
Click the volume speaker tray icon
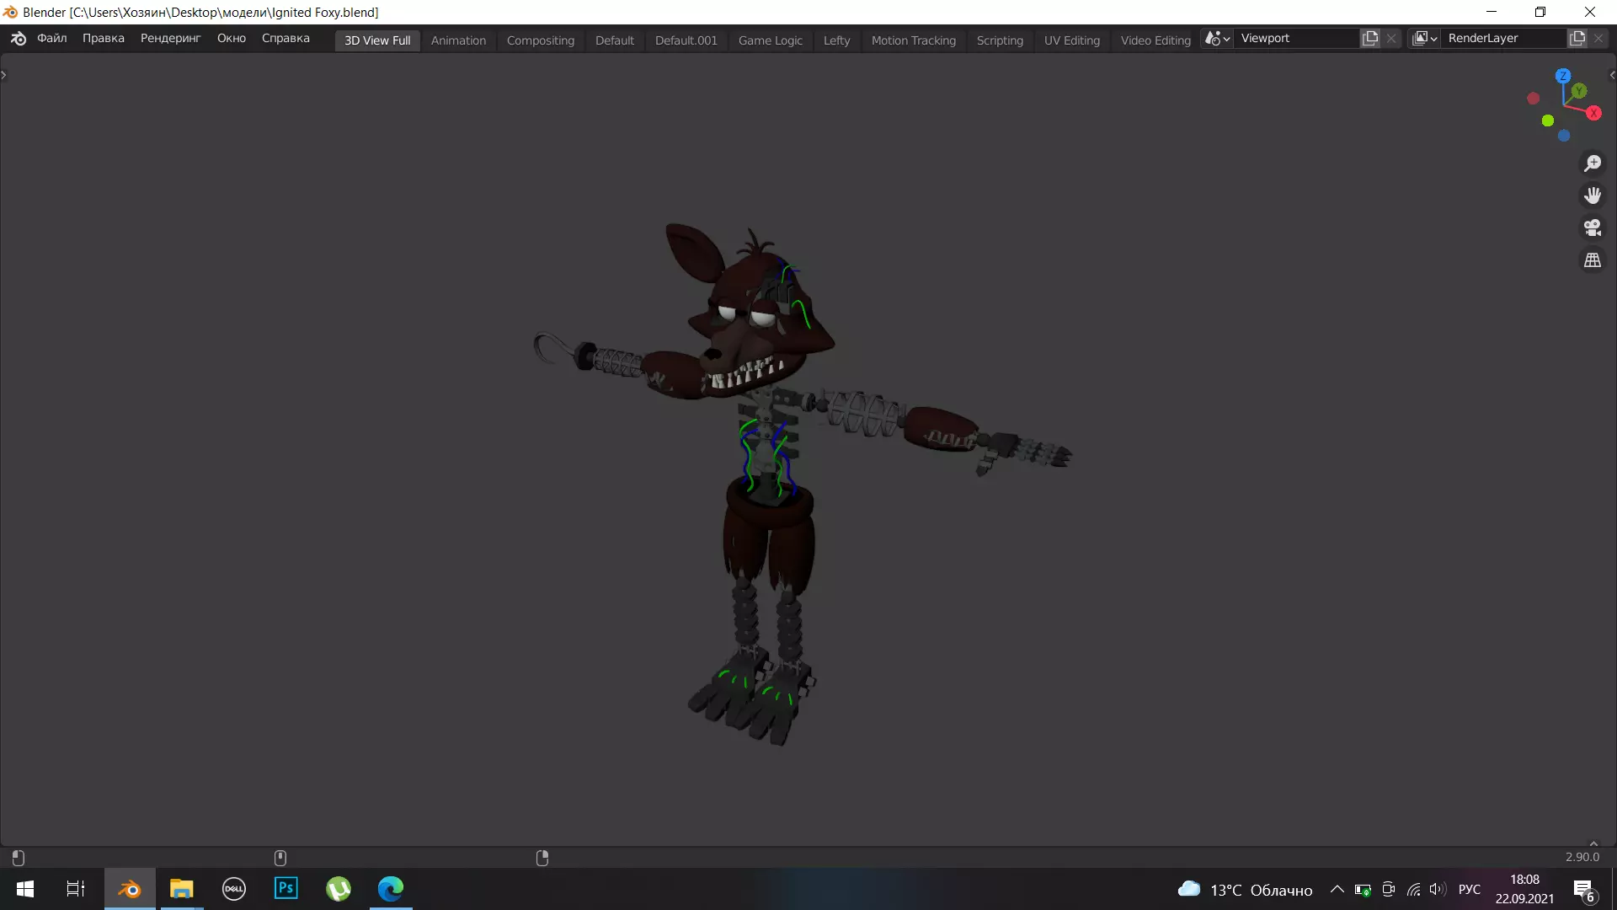point(1438,890)
